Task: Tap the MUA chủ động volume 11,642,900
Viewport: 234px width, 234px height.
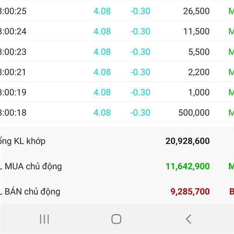Action: point(188,166)
